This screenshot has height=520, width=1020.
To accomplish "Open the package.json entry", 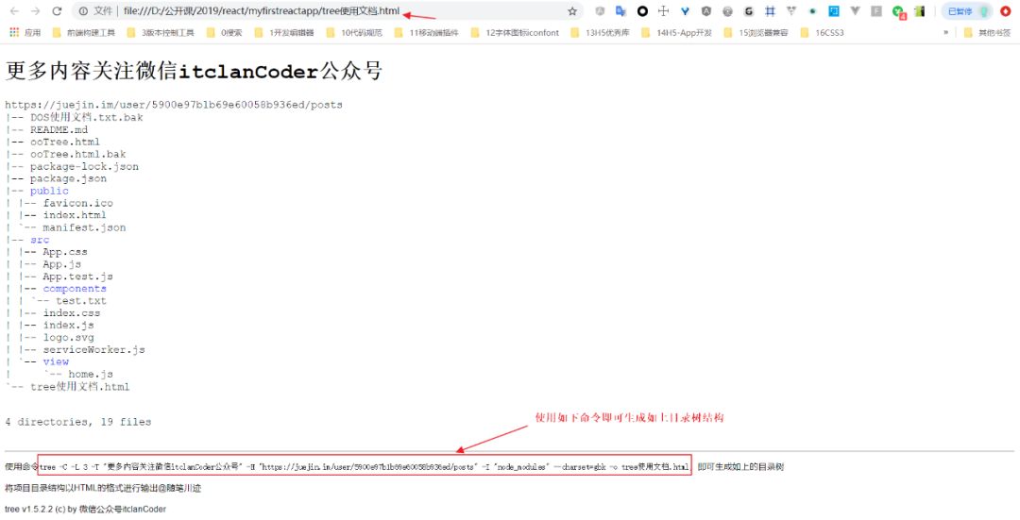I will (68, 178).
